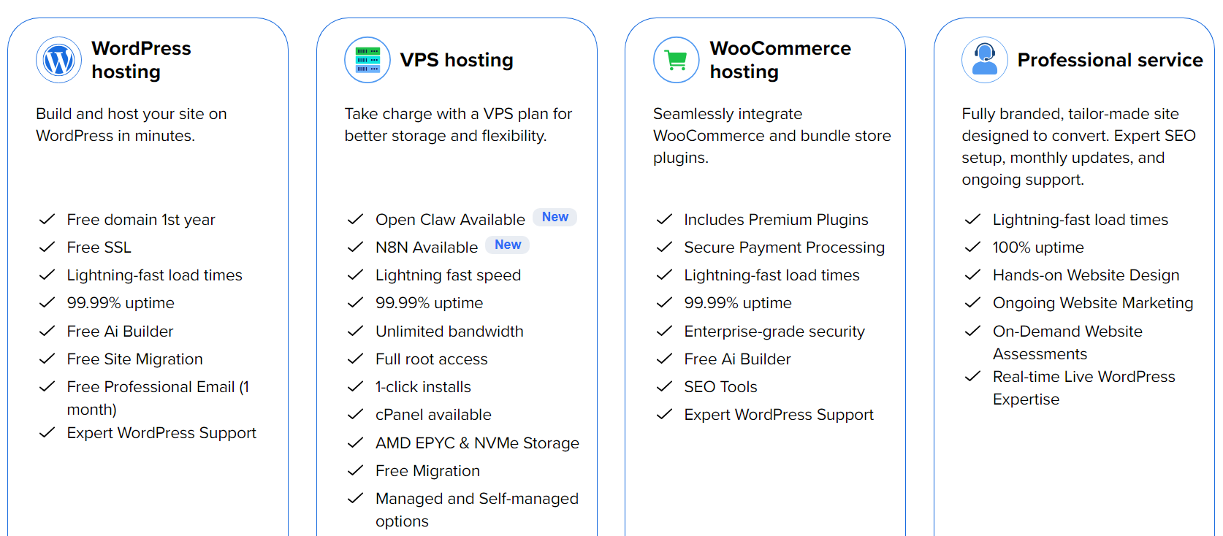Click the checkmark next to Hands-on Website Design
This screenshot has height=536, width=1223.
click(972, 275)
